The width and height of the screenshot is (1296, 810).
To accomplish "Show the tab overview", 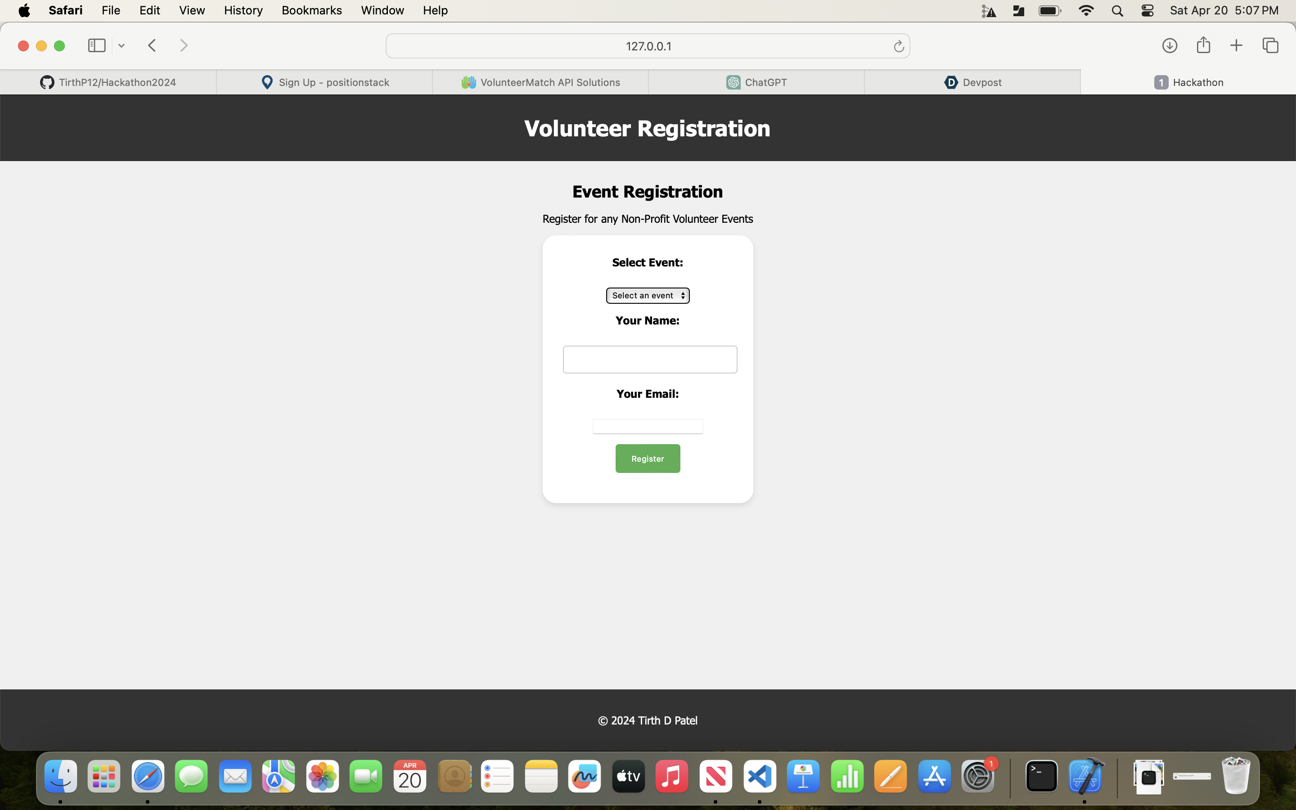I will (x=1270, y=45).
